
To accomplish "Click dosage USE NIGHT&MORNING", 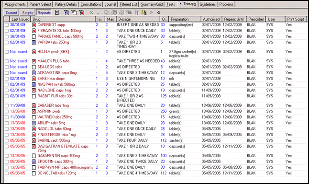I will [x=135, y=79].
